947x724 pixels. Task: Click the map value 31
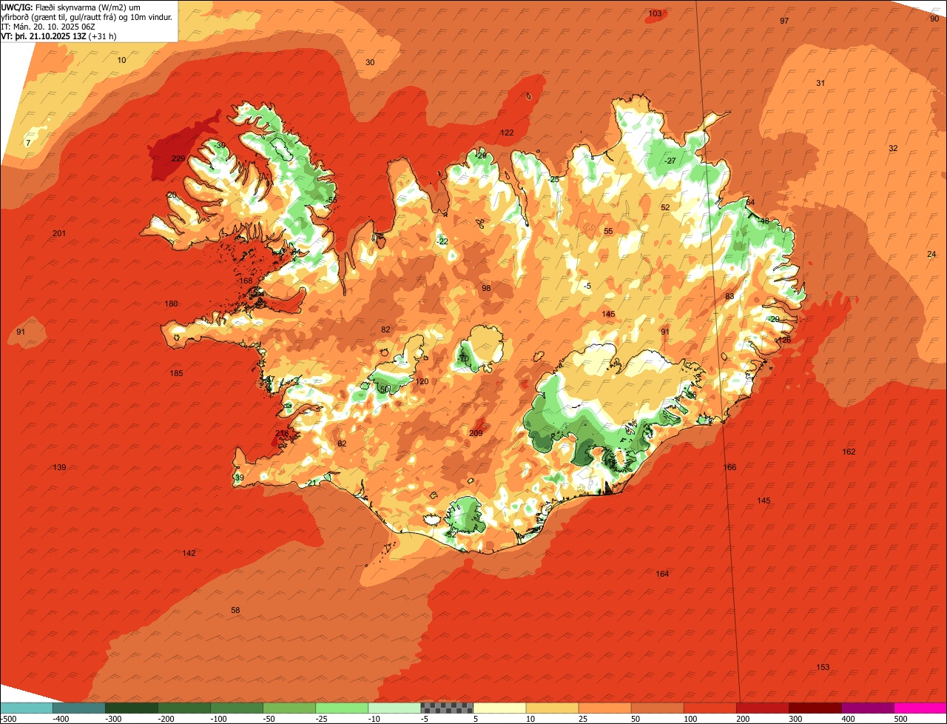coord(820,84)
